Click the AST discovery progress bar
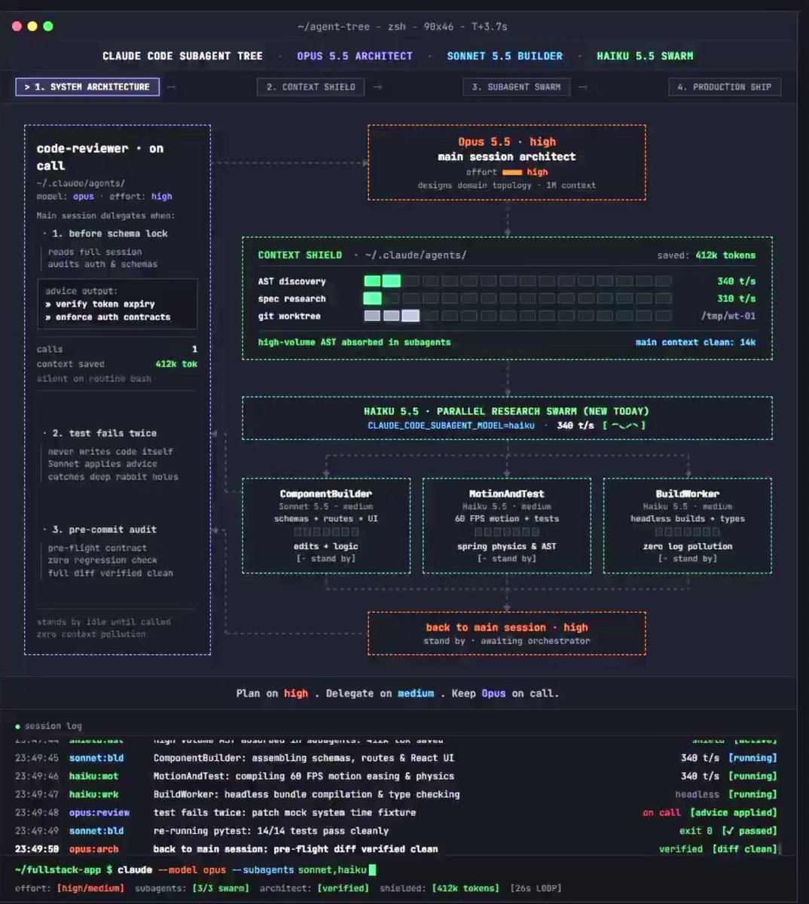 click(517, 281)
